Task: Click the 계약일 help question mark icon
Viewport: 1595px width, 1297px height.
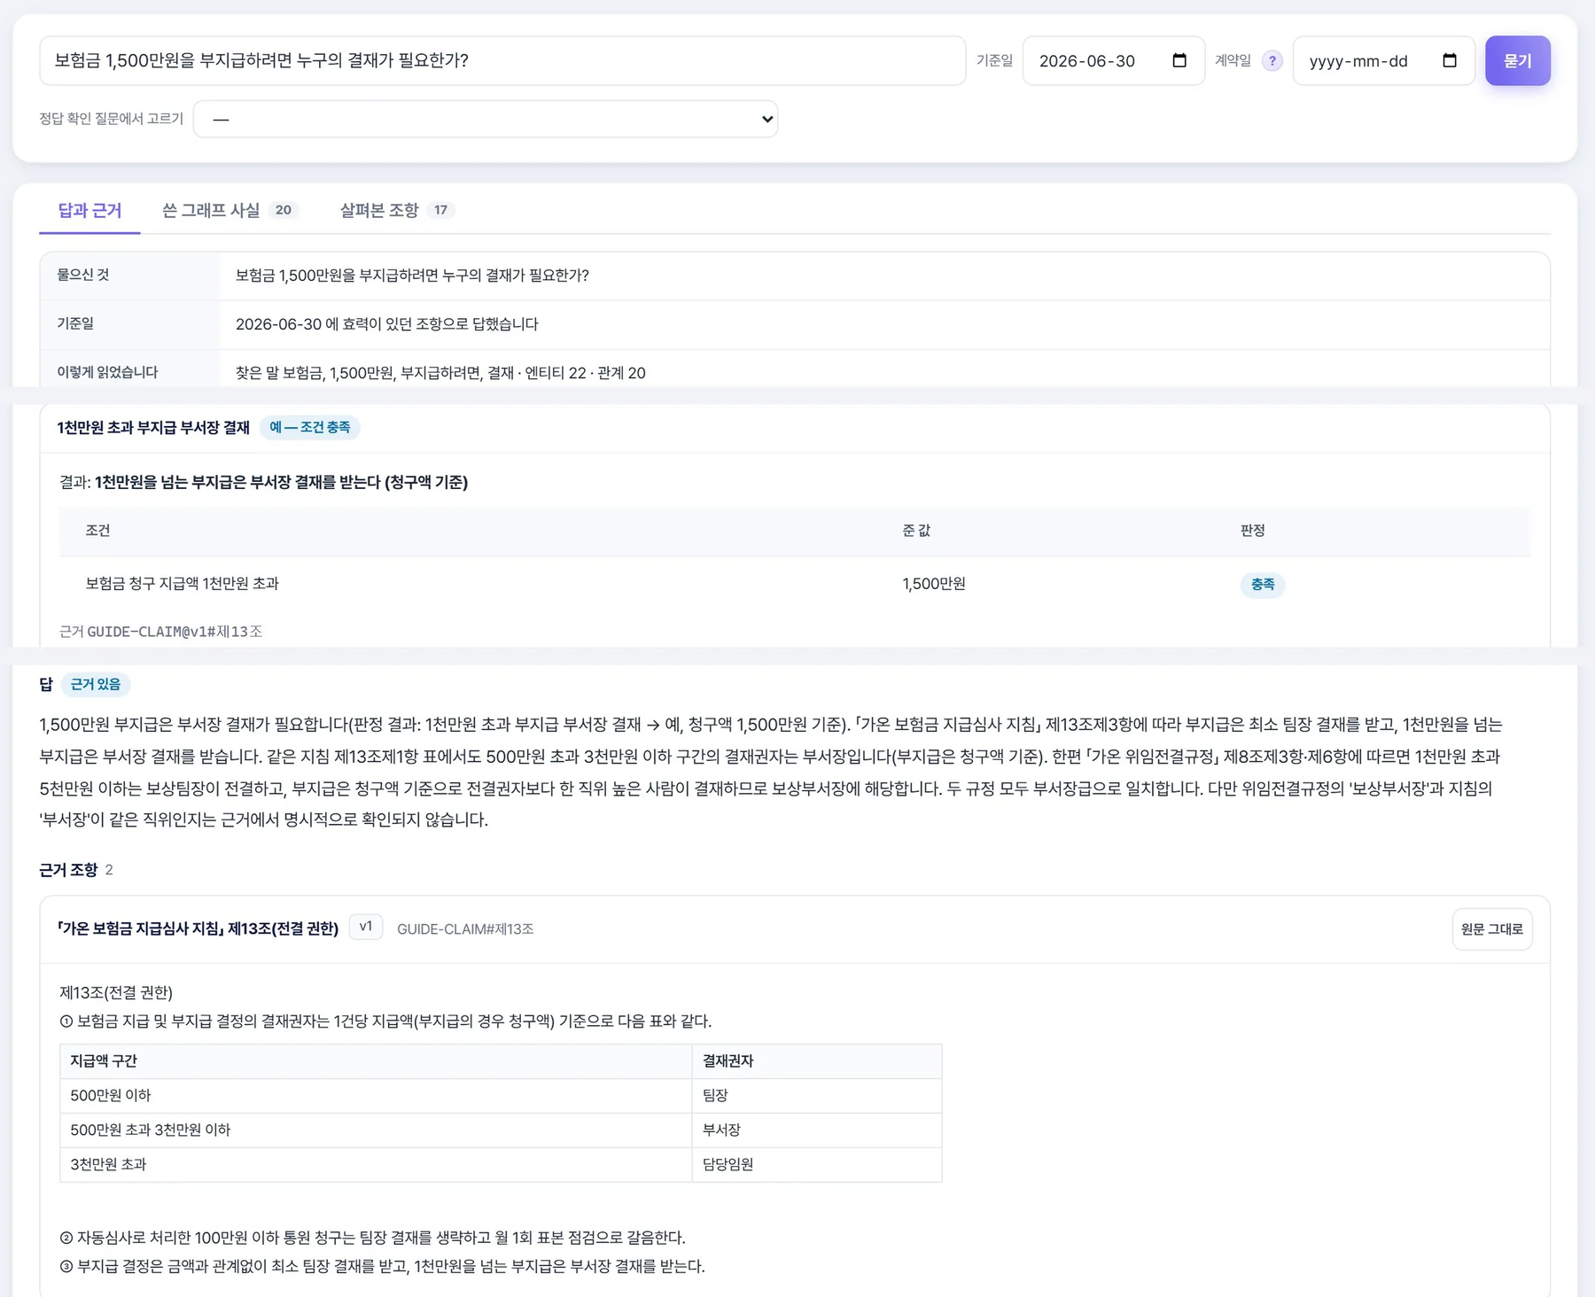Action: 1272,61
